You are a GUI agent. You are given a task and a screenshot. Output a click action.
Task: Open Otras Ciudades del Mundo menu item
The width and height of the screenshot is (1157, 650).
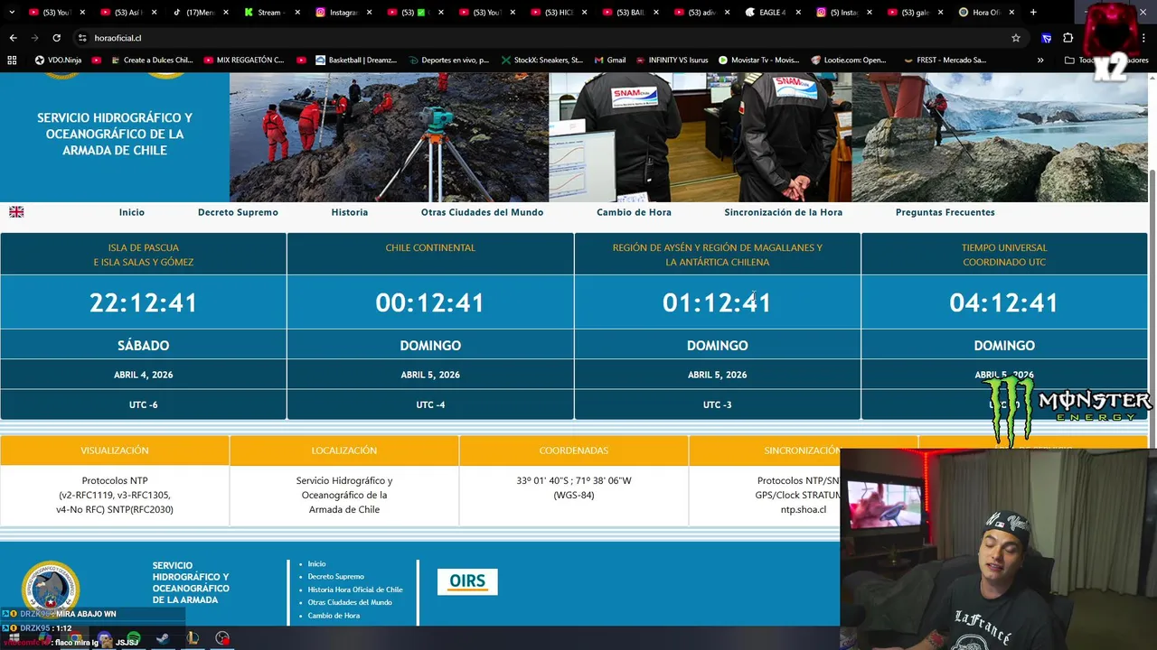482,212
